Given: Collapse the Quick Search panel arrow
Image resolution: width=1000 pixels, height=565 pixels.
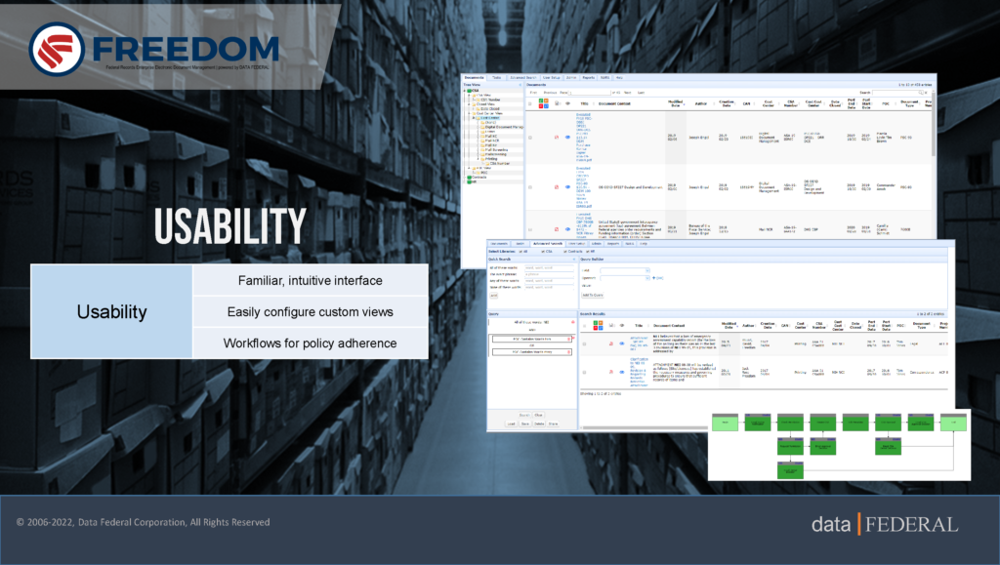Looking at the screenshot, I should coord(574,260).
